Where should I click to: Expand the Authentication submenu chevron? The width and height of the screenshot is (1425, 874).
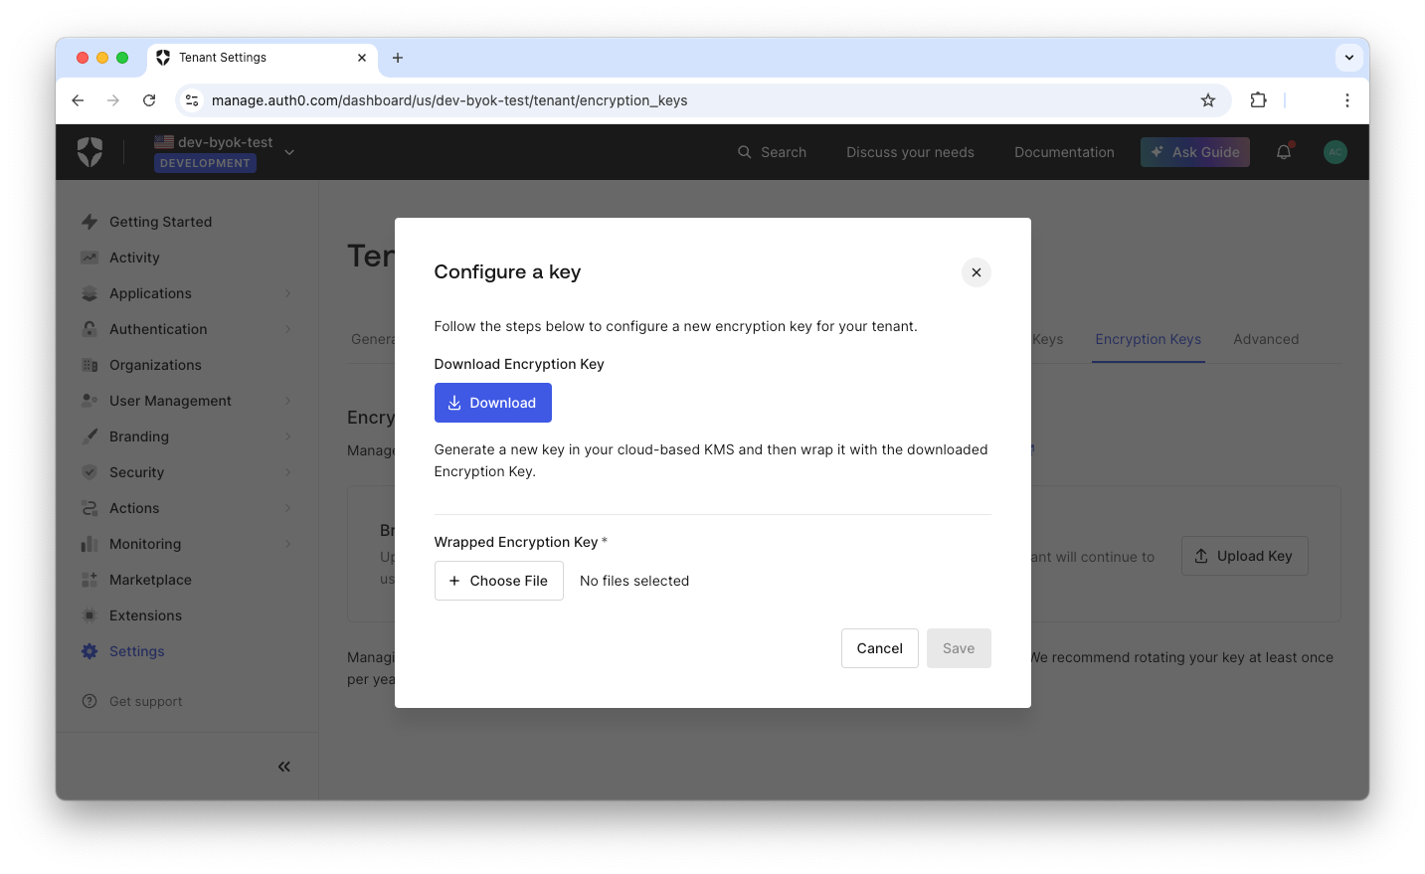(x=288, y=329)
